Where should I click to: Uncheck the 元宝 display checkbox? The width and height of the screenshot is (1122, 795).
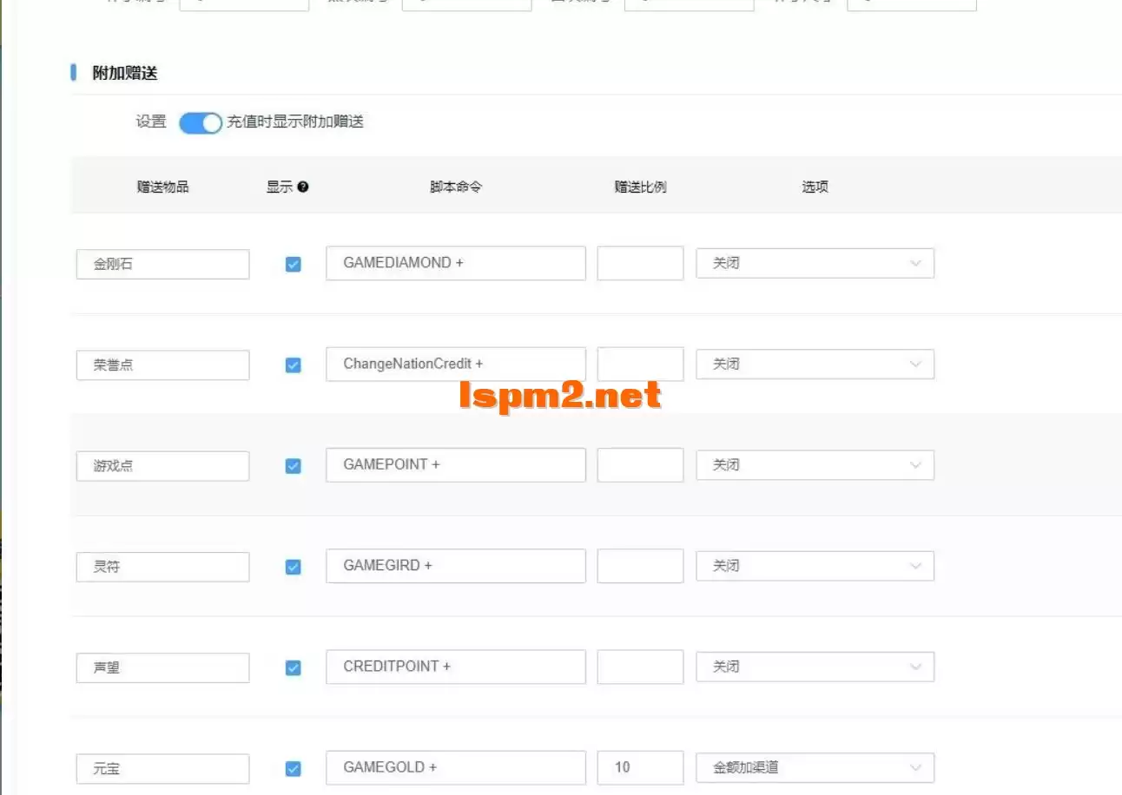click(294, 768)
